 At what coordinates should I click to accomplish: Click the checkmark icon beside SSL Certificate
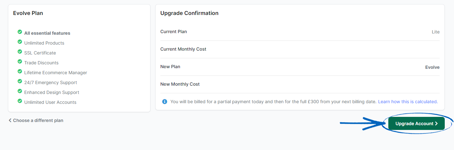tap(20, 52)
